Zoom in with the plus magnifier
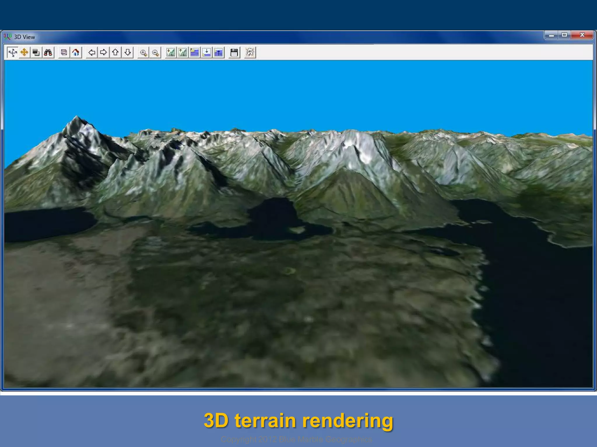 click(143, 52)
